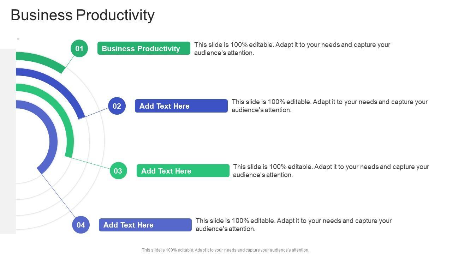Select the 04 number circle
The width and height of the screenshot is (452, 254).
(81, 225)
